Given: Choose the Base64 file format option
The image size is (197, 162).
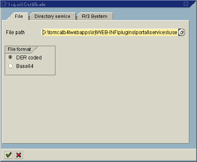Looking at the screenshot, I should pyautogui.click(x=10, y=66).
